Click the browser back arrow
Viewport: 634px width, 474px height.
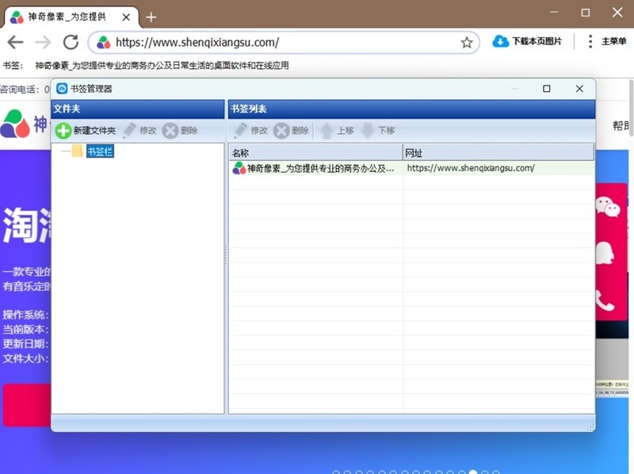pos(16,42)
